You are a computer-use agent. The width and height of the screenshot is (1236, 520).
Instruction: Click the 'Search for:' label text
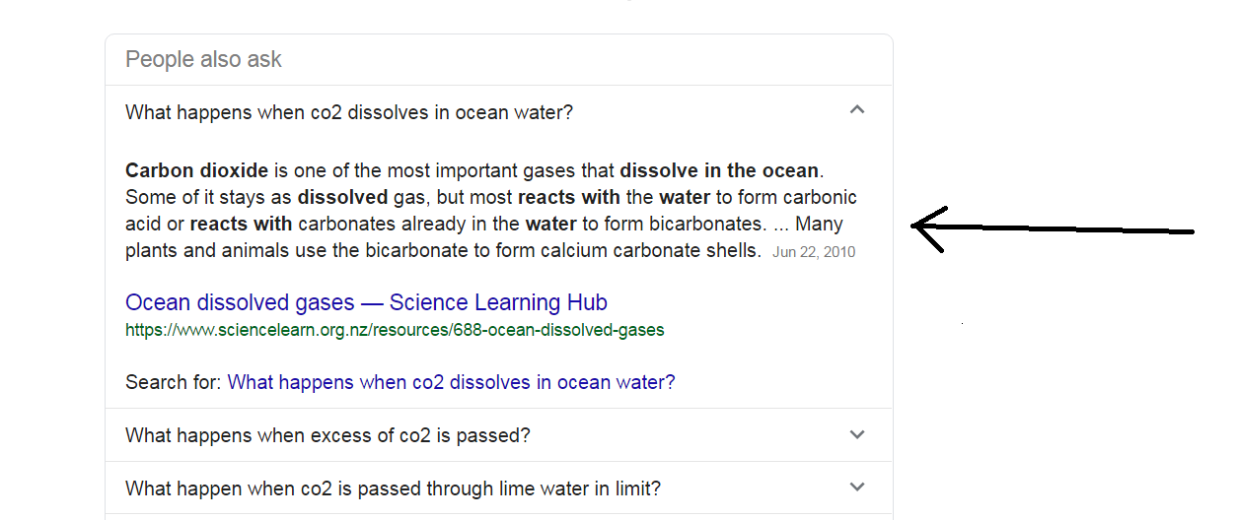pos(174,382)
